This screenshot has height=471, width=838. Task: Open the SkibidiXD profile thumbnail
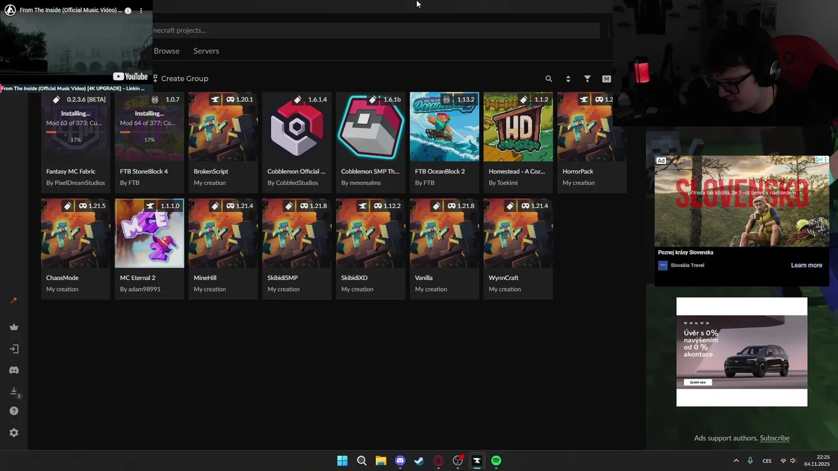pos(371,234)
